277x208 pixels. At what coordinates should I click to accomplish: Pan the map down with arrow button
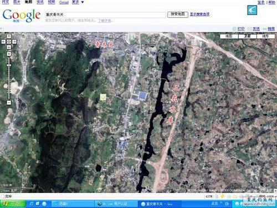click(9, 47)
